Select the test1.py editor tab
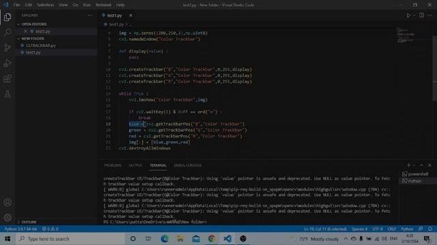 click(114, 15)
